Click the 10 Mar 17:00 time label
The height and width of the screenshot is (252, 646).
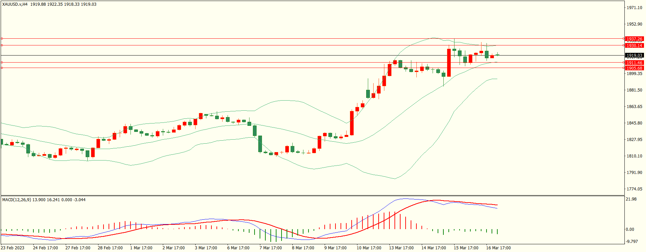coord(369,248)
